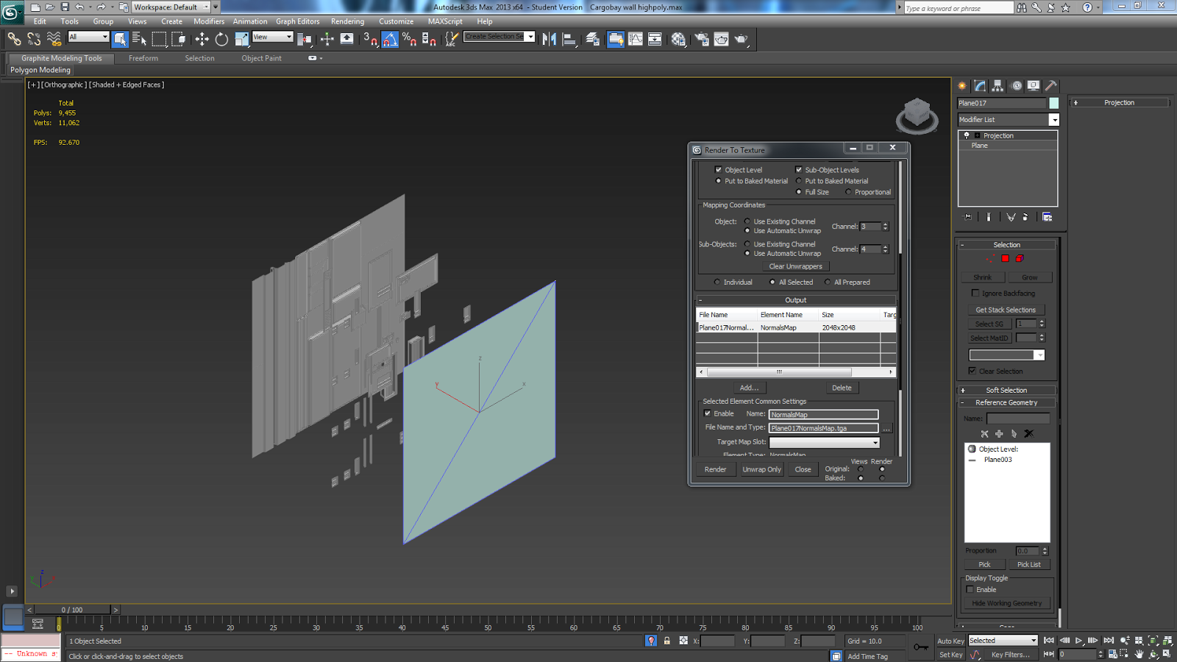This screenshot has height=662, width=1177.
Task: Click the Select and Link tool
Action: click(x=14, y=39)
